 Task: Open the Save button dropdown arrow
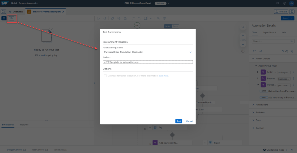click(292, 18)
